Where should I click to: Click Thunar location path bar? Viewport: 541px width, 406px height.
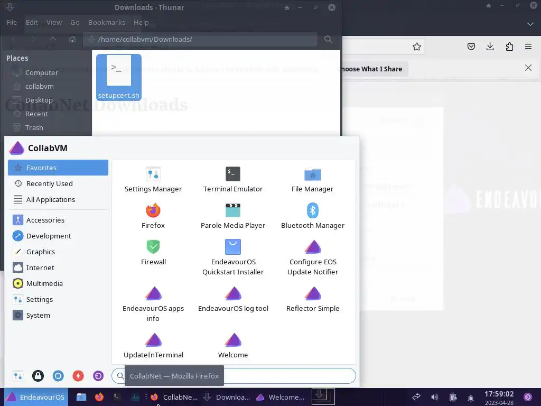point(200,39)
